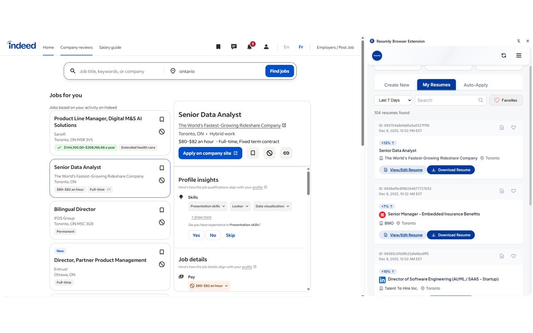Open Indeed messages via the speech bubble icon
This screenshot has height=333, width=533.
point(234,46)
